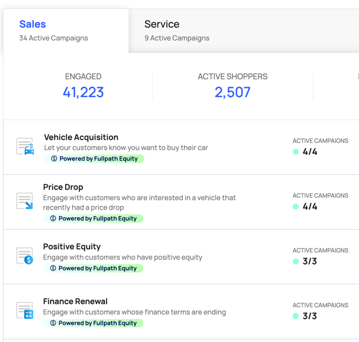Click the Finance Renewal calculator document icon
The width and height of the screenshot is (359, 342).
pyautogui.click(x=24, y=310)
